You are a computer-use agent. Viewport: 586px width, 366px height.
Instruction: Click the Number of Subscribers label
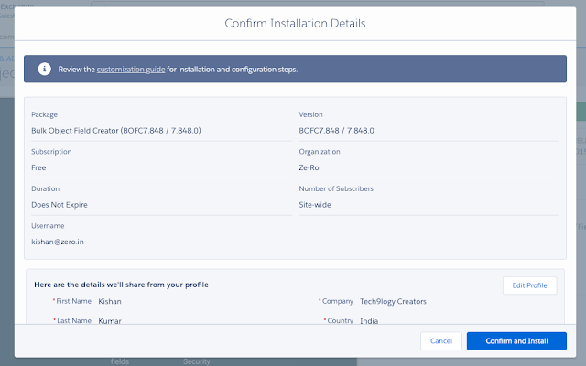tap(336, 188)
